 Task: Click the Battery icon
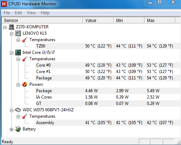click(x=18, y=129)
